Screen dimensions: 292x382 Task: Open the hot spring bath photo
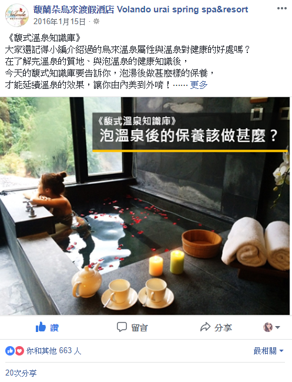pos(145,206)
